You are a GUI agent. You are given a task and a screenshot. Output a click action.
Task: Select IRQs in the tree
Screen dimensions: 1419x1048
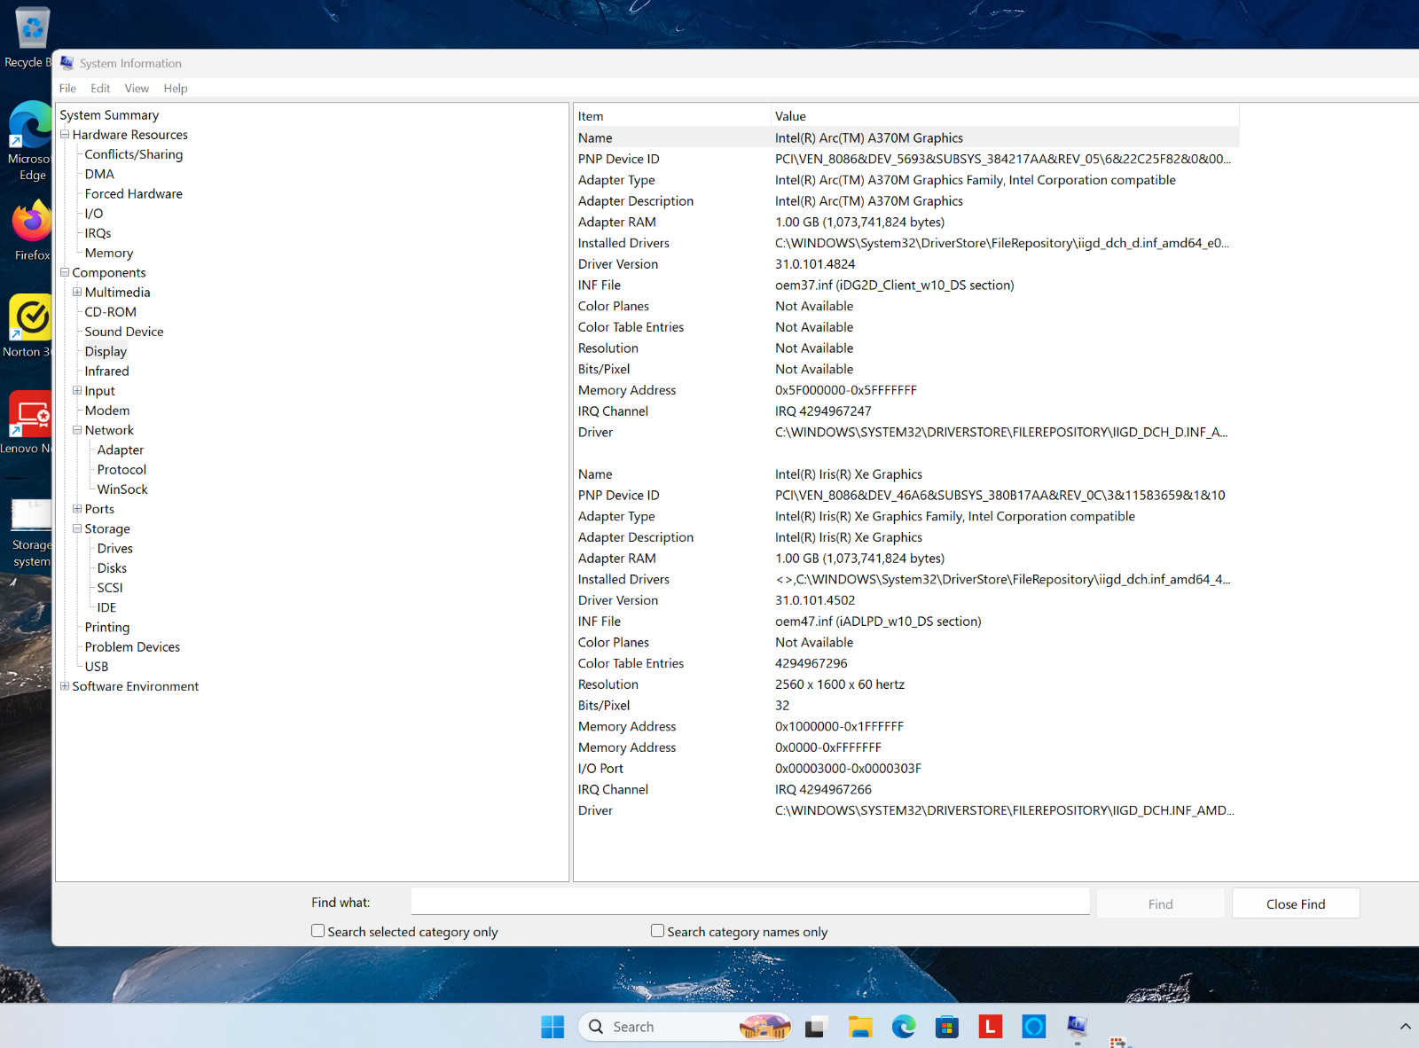tap(98, 233)
